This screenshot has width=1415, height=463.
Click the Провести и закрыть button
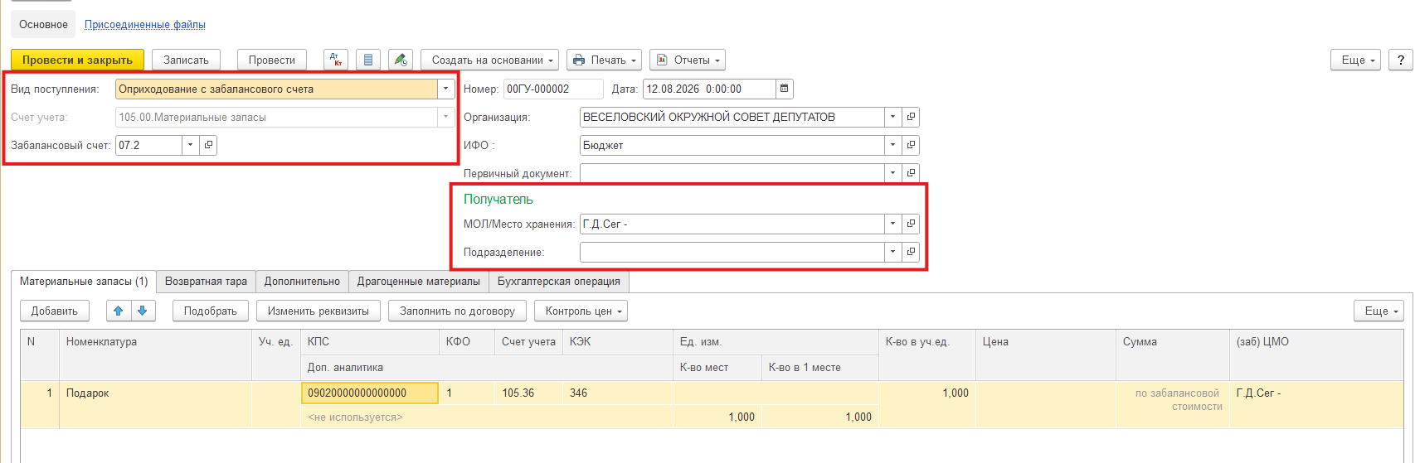(x=77, y=60)
